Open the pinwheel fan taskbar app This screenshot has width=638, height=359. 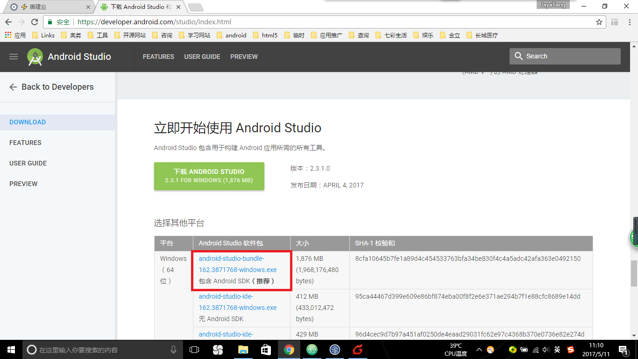[x=218, y=350]
